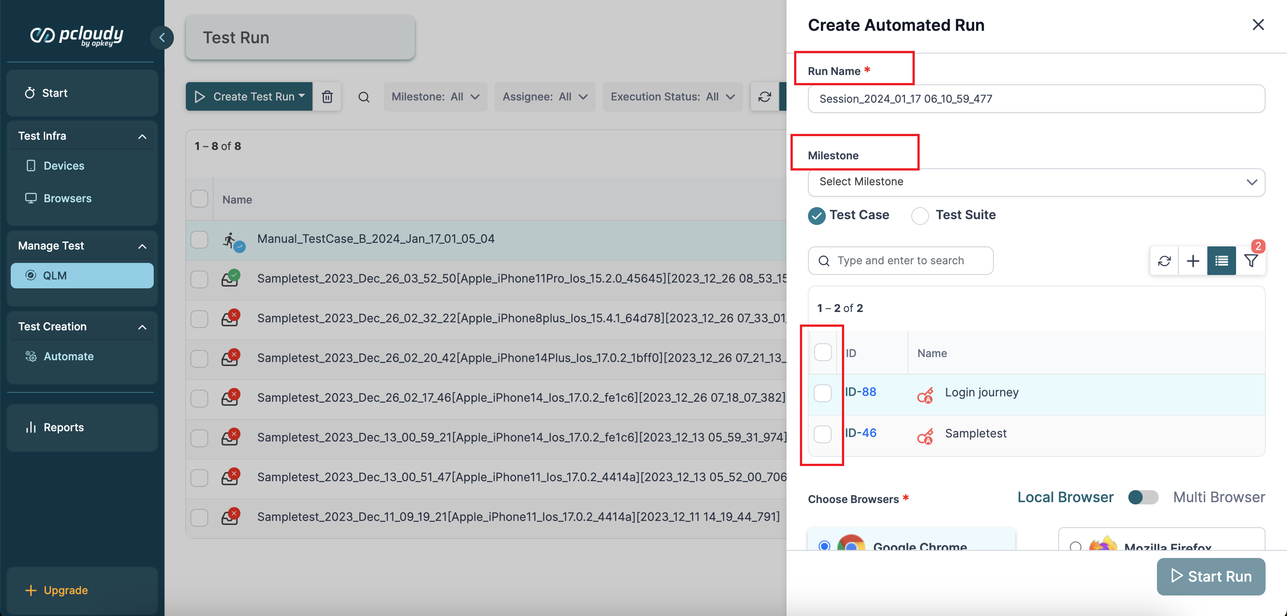
Task: Open Manual_TestCase_B_2024_Jan_17_01_05_04 run
Action: coord(376,239)
